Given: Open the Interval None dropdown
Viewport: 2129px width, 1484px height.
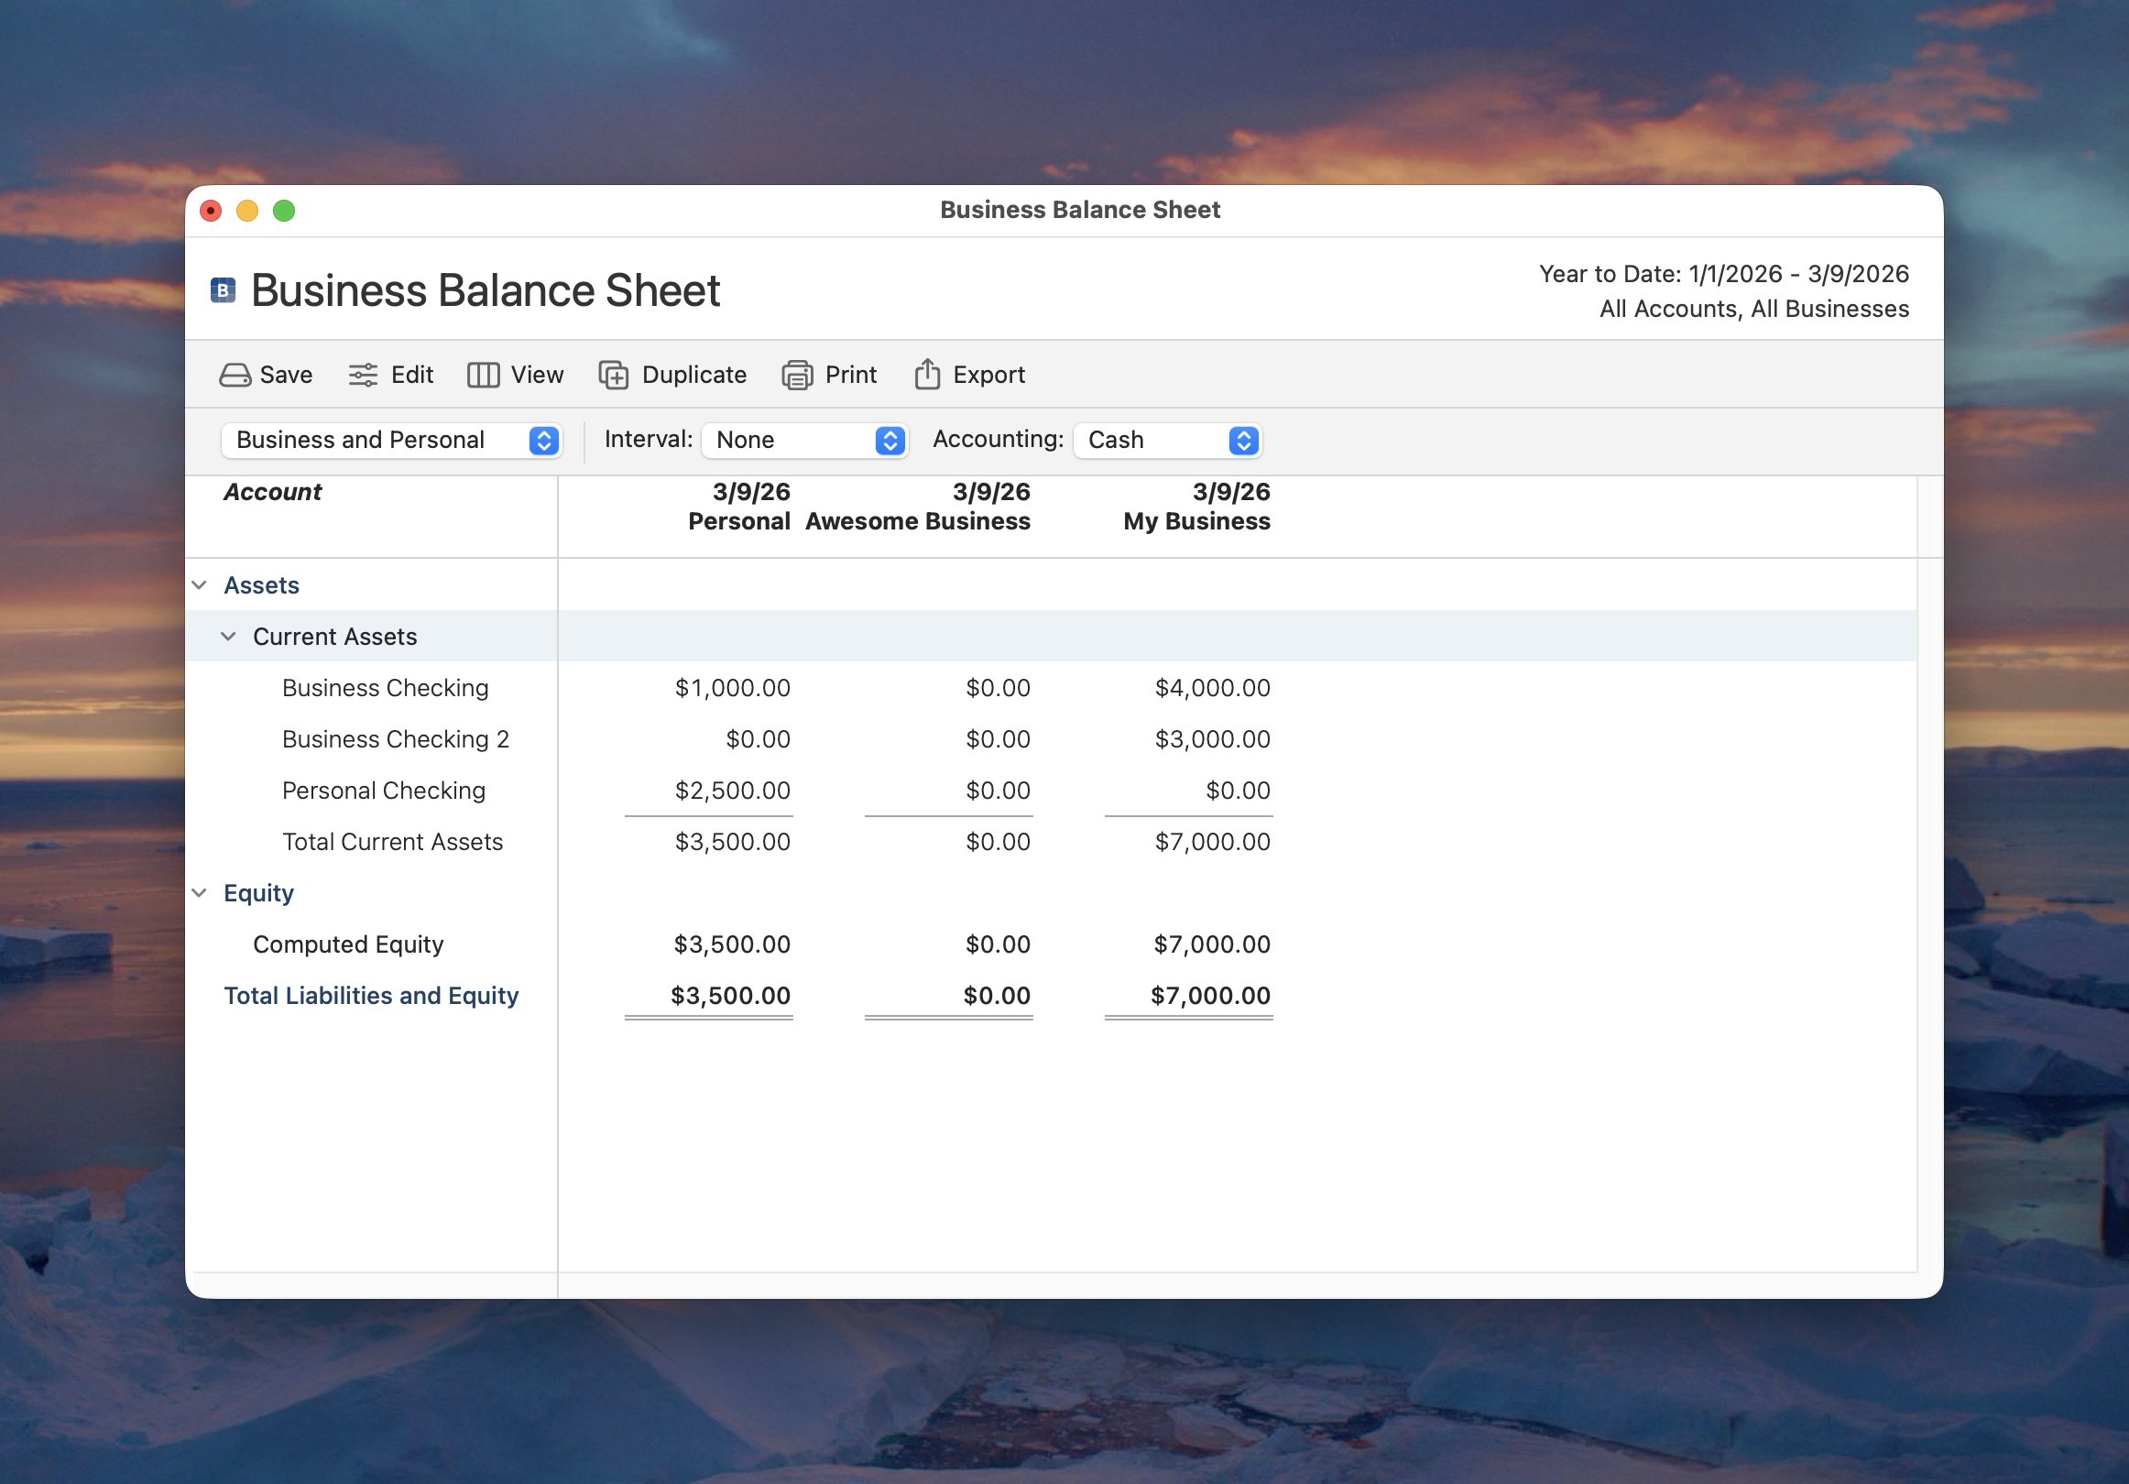Looking at the screenshot, I should [804, 440].
